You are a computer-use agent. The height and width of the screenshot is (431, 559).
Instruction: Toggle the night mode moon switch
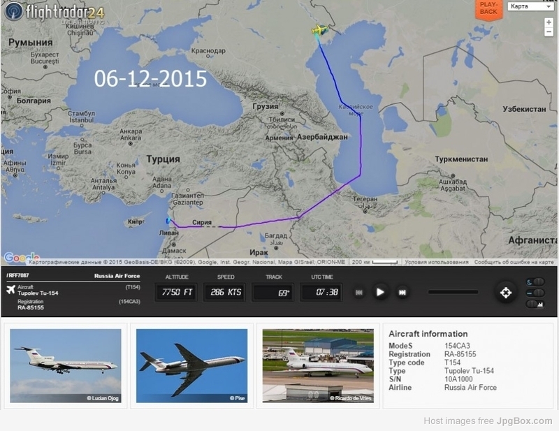click(x=535, y=282)
